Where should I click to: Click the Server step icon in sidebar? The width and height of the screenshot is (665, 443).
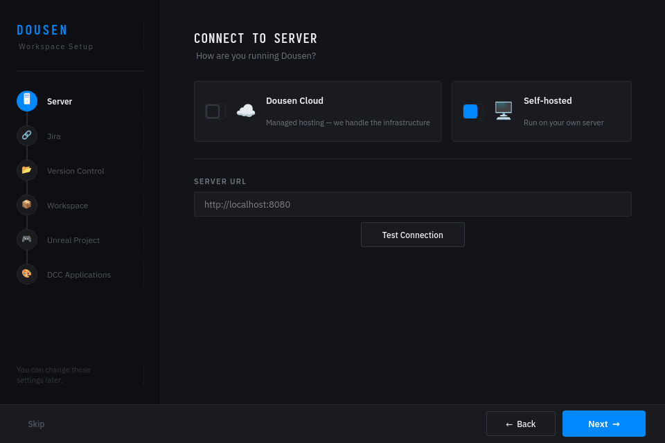[x=27, y=101]
